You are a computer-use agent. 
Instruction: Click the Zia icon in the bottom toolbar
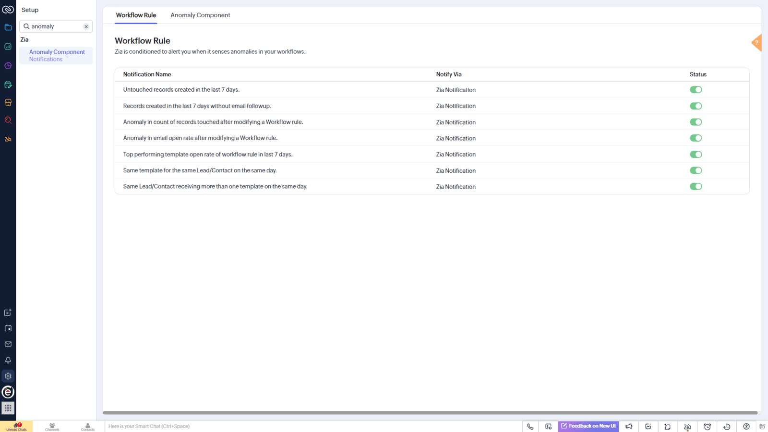[687, 426]
